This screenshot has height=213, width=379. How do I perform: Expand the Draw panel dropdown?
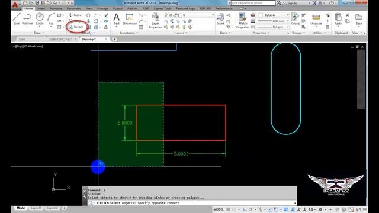click(x=38, y=33)
